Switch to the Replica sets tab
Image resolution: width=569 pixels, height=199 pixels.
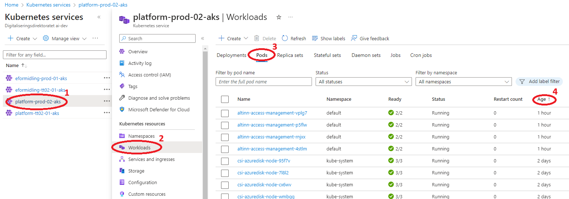pos(290,55)
